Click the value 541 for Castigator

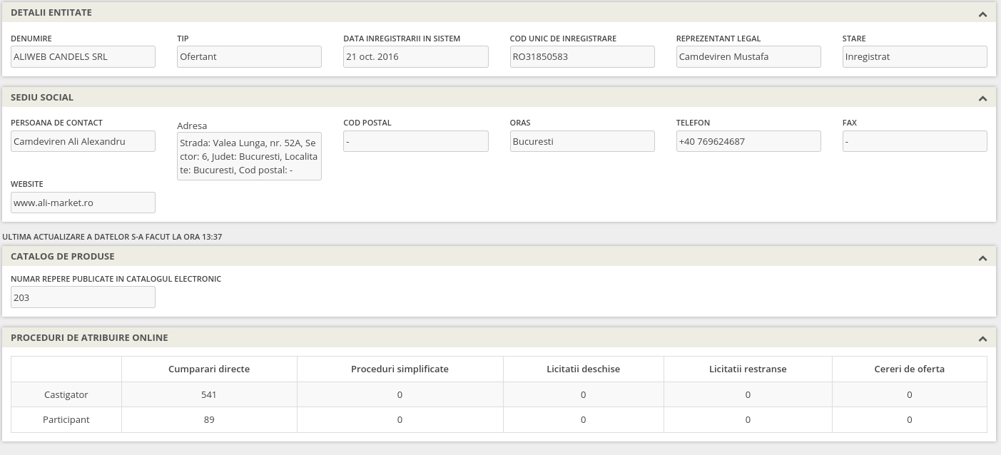(209, 394)
